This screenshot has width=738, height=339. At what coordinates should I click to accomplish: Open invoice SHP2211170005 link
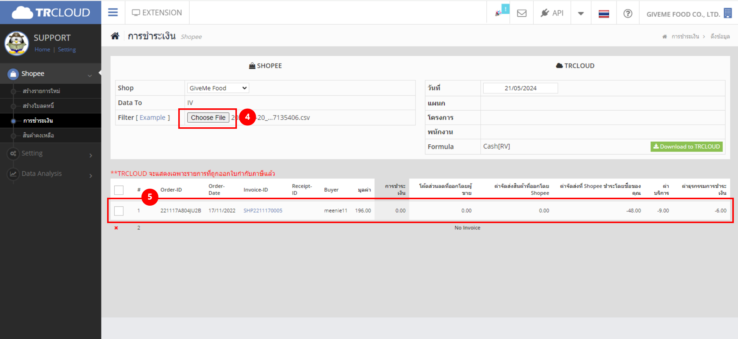tap(263, 211)
